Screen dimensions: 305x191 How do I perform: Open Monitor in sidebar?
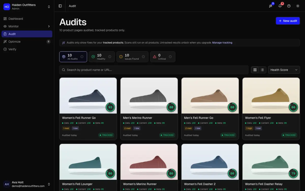(x=27, y=26)
